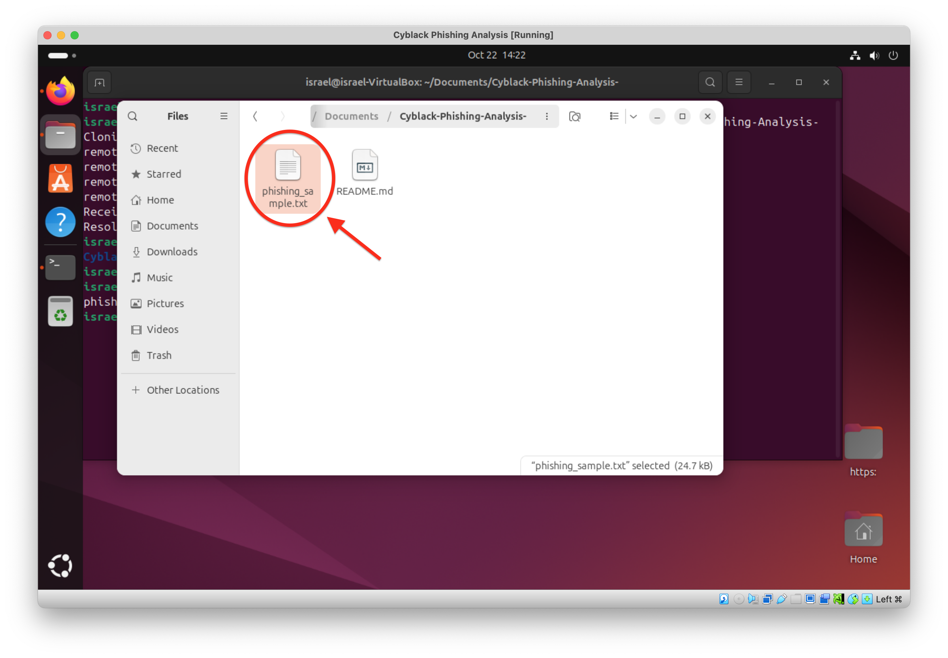Expand Other Locations in sidebar
The height and width of the screenshot is (658, 948).
click(x=183, y=390)
